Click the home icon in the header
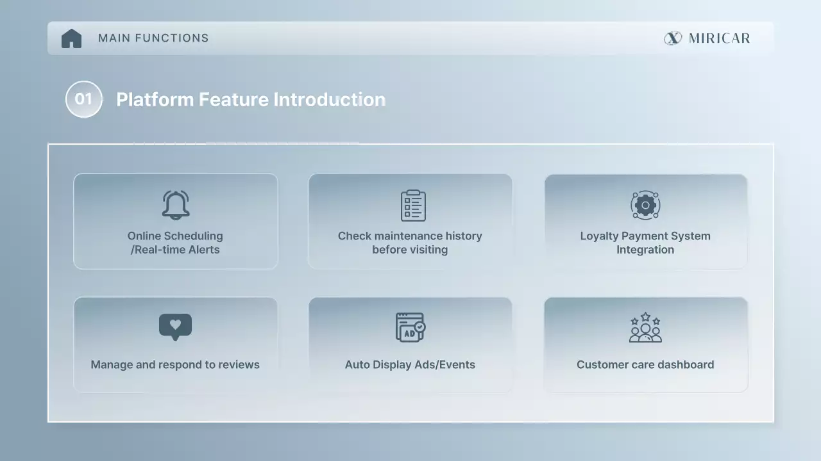Screen dimensions: 821x461 click(71, 38)
